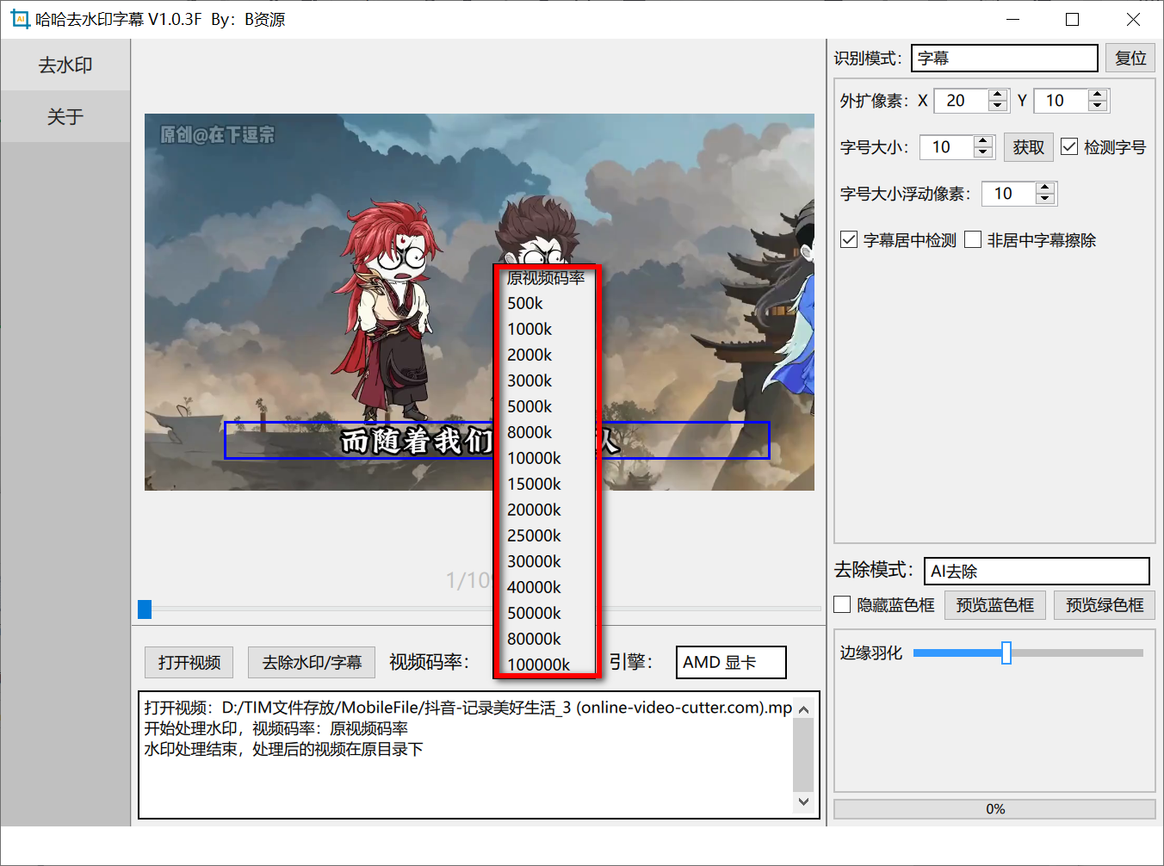This screenshot has height=866, width=1164.
Task: Toggle the 检测字号 checkbox
Action: pos(1069,146)
